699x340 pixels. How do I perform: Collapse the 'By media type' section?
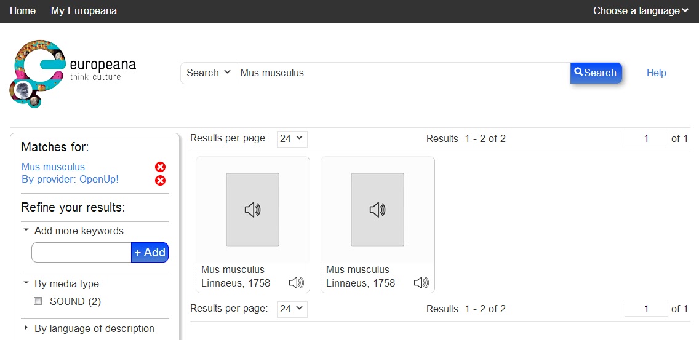62,283
